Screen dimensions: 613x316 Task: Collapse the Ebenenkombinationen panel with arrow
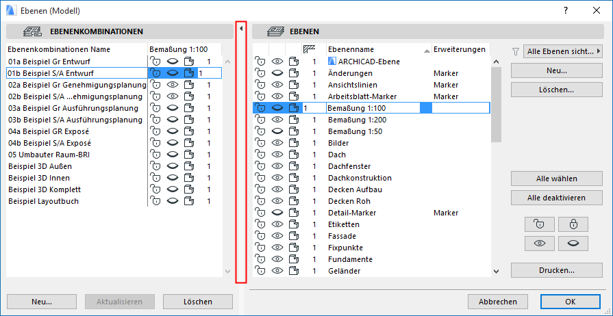click(x=241, y=29)
